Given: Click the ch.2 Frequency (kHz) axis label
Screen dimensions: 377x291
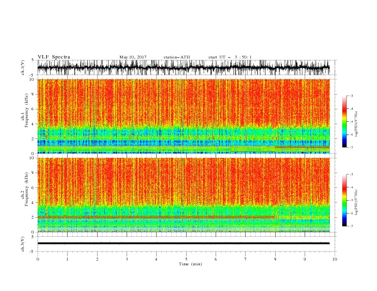Looking at the screenshot, I should [25, 189].
